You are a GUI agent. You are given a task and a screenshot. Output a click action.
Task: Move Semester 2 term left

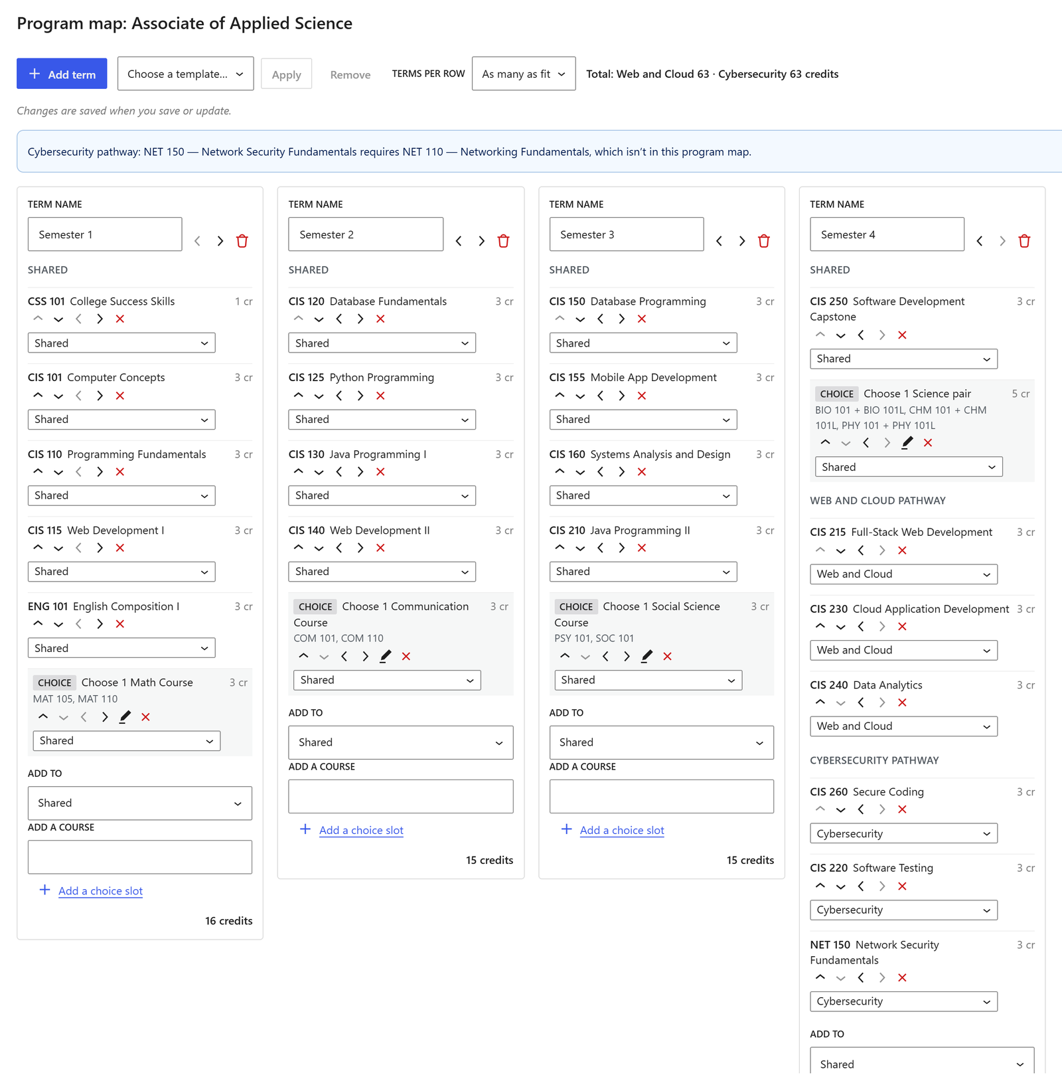click(x=459, y=241)
